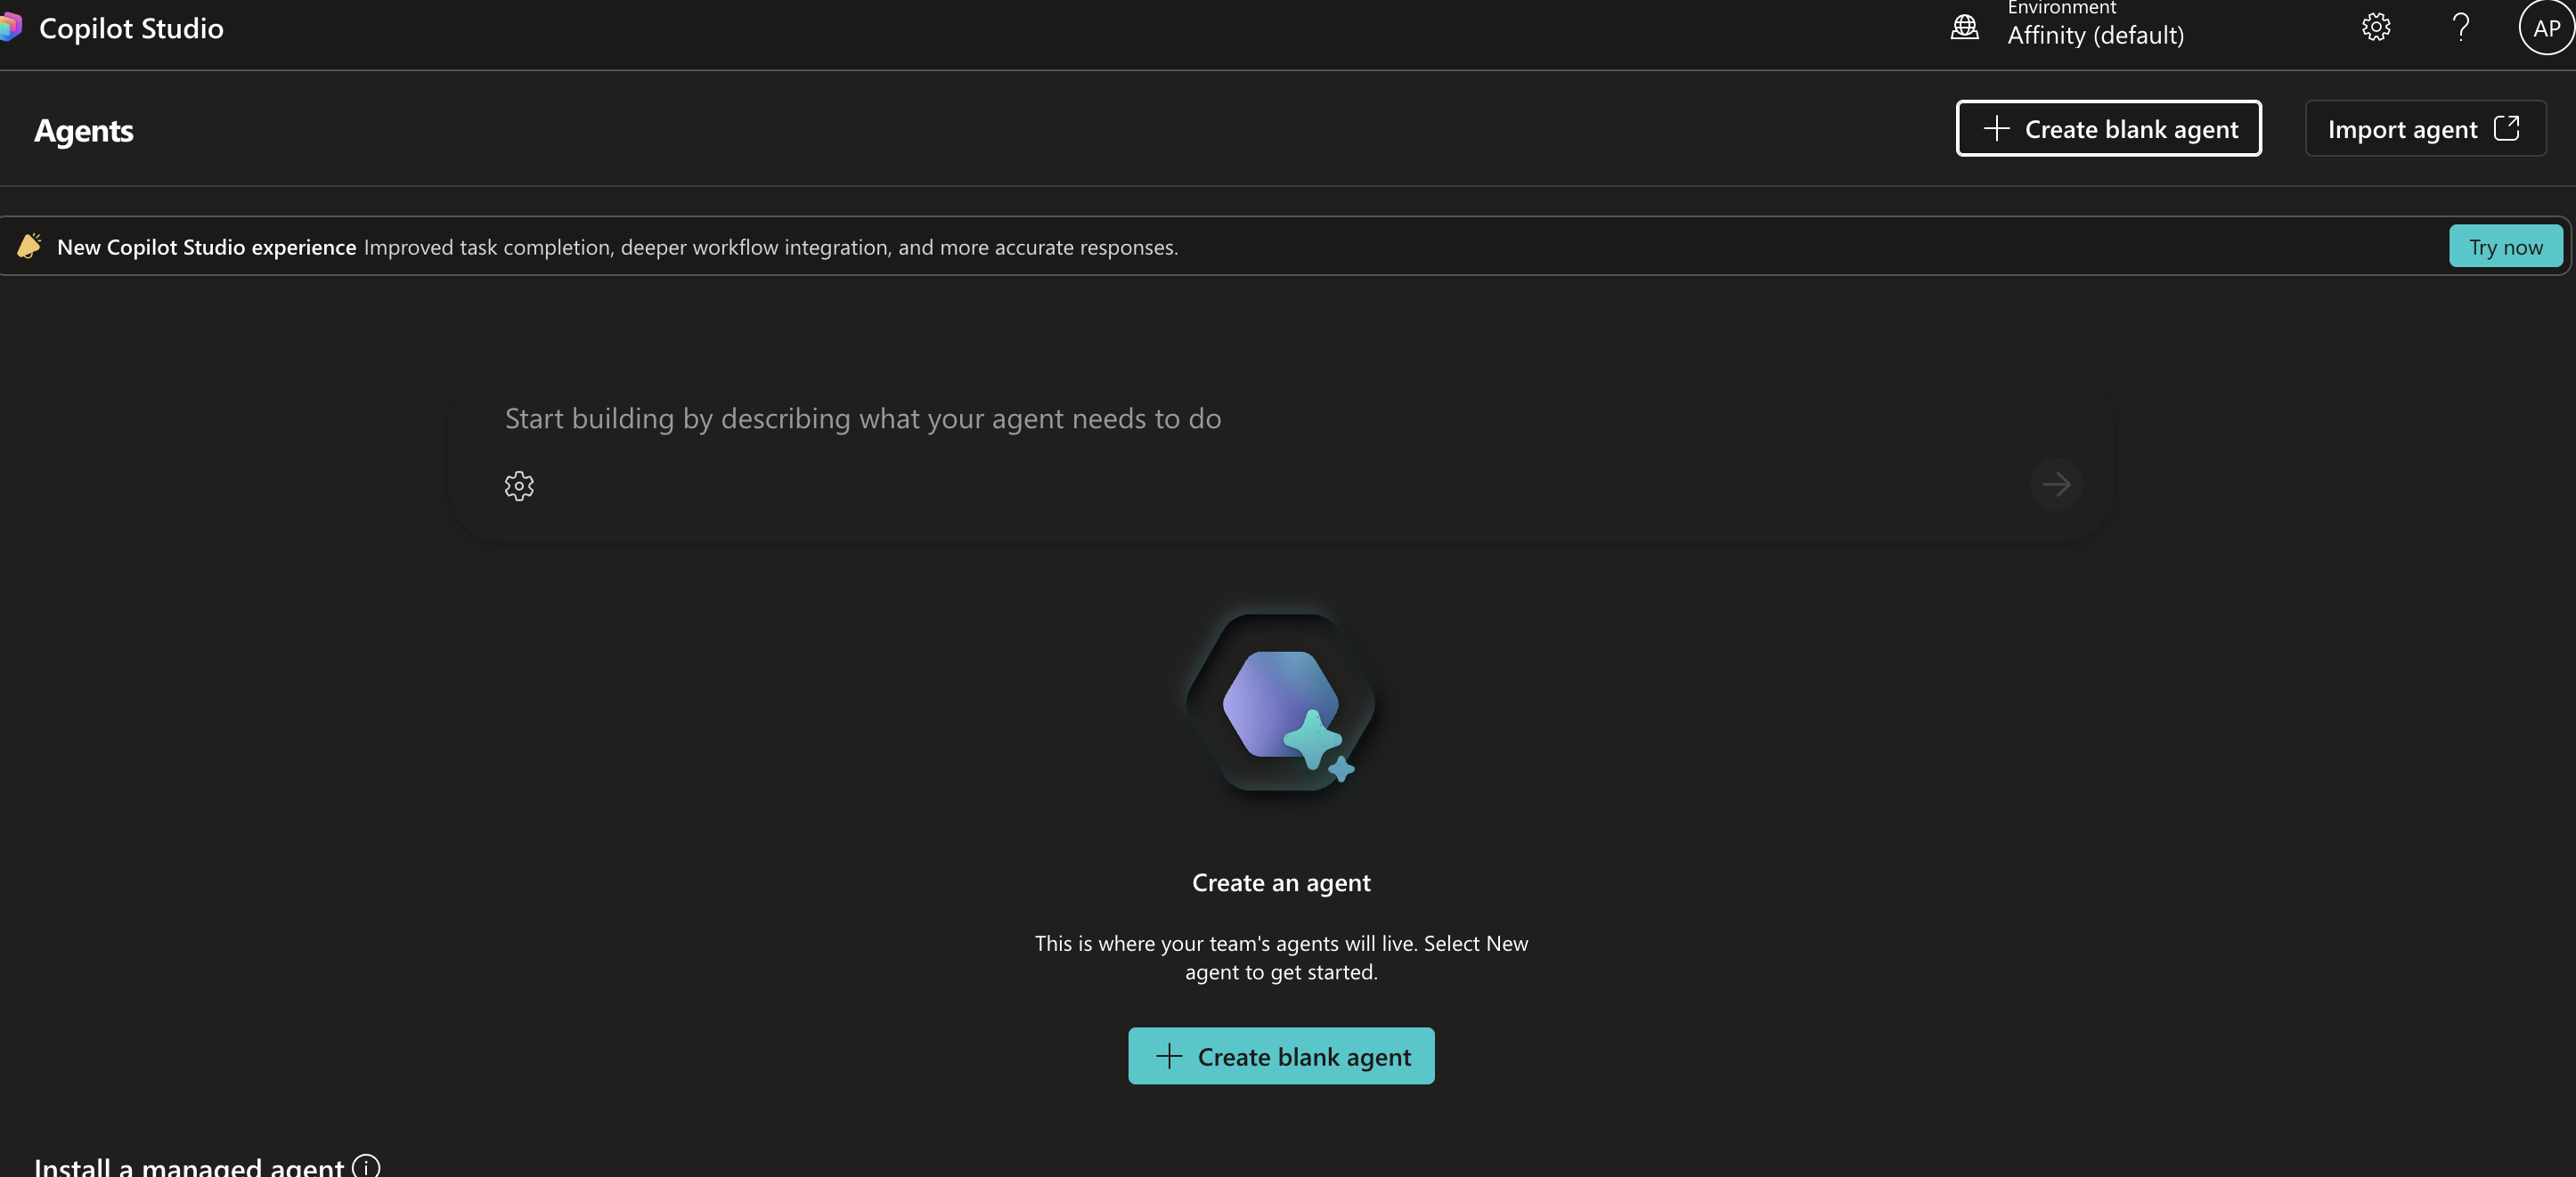Click the teal Create blank agent button
The image size is (2576, 1177).
point(1281,1056)
